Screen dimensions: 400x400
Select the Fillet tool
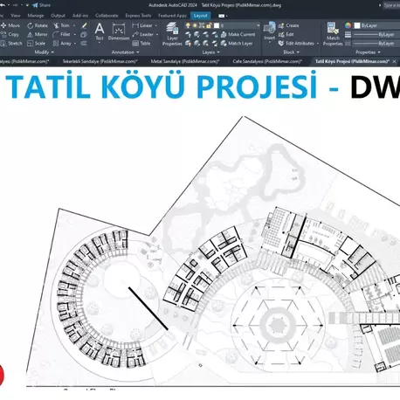click(62, 34)
